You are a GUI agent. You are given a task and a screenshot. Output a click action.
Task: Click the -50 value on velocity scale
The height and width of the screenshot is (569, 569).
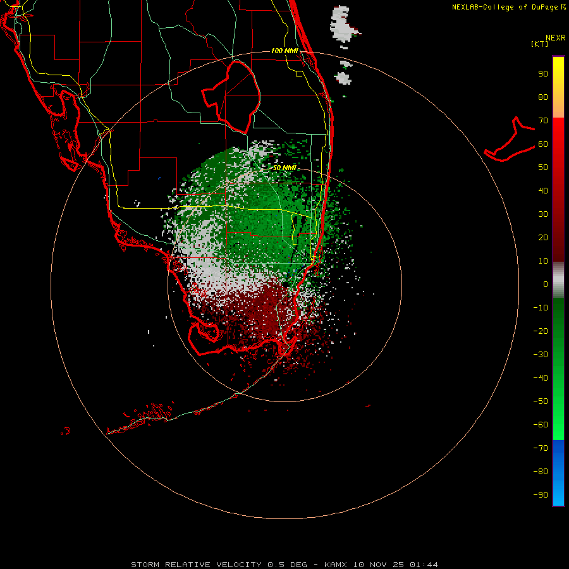(x=541, y=401)
